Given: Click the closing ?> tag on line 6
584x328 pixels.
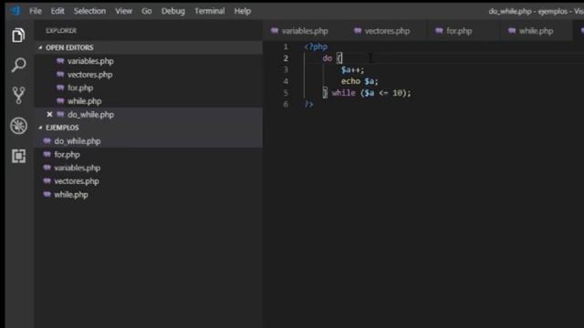Looking at the screenshot, I should pyautogui.click(x=308, y=105).
